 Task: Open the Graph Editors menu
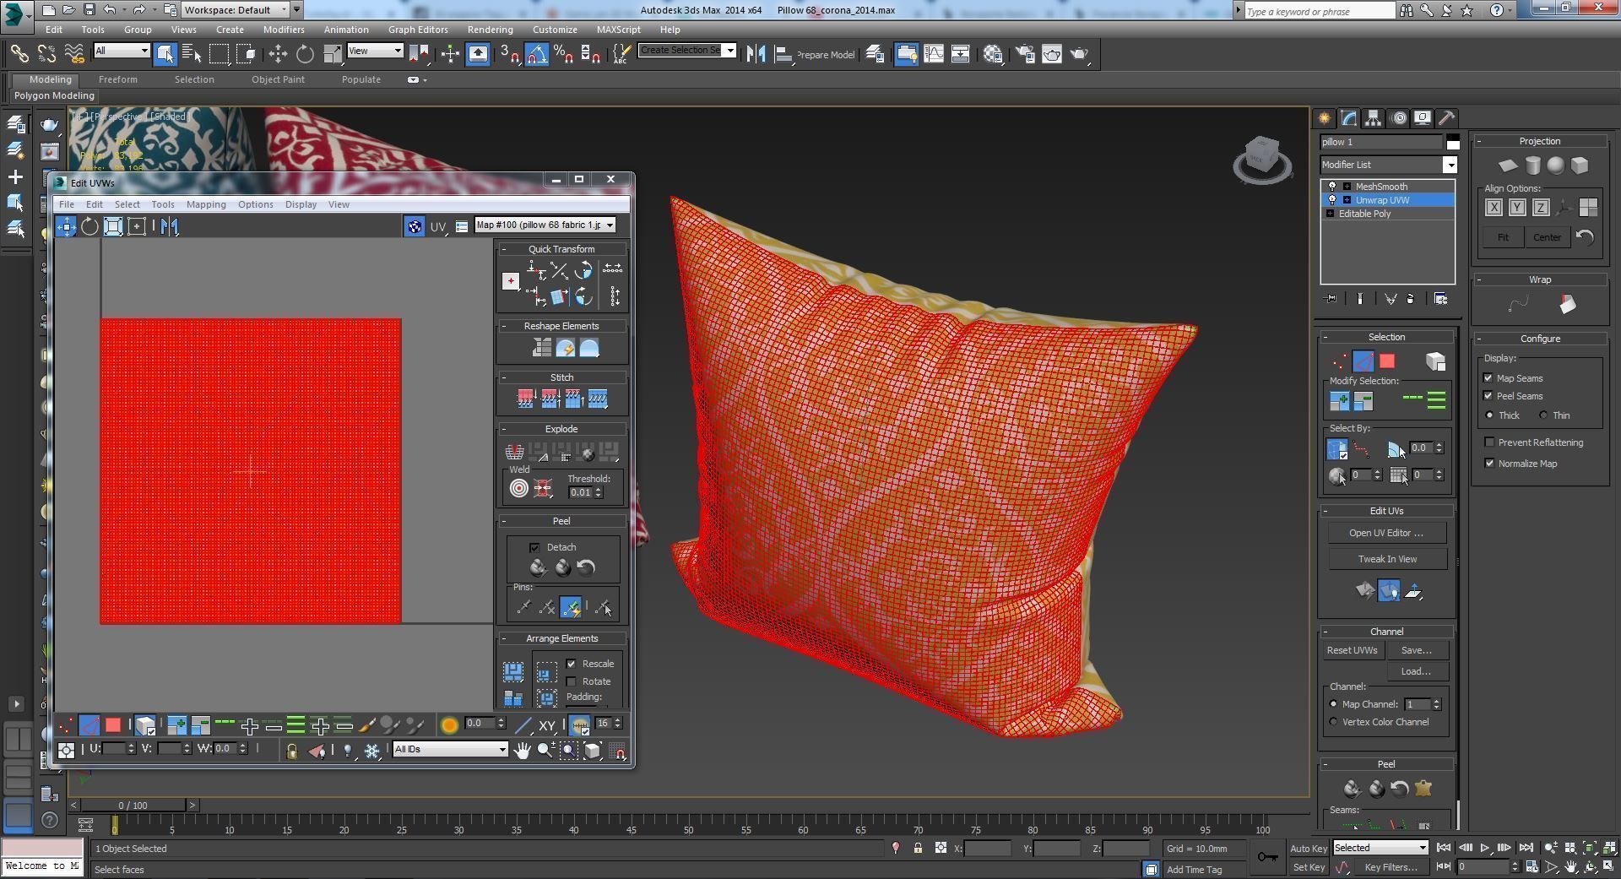418,30
